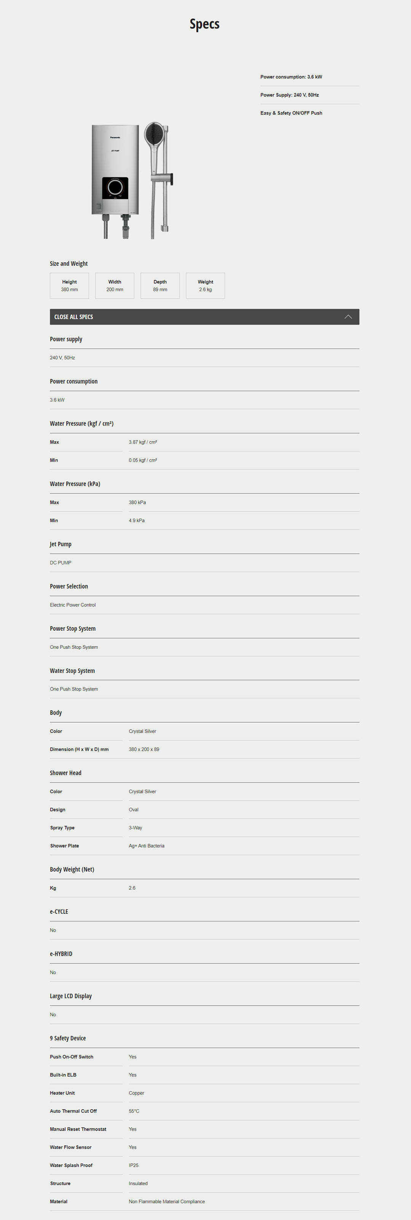Click the Water Pressure (kPa) section heading
Screen dimensions: 411x1220
pos(75,484)
